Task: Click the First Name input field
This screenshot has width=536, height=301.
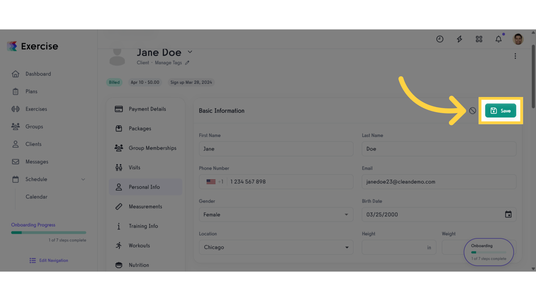Action: [276, 149]
